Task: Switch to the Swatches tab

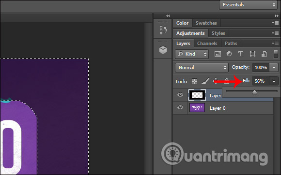Action: point(206,23)
